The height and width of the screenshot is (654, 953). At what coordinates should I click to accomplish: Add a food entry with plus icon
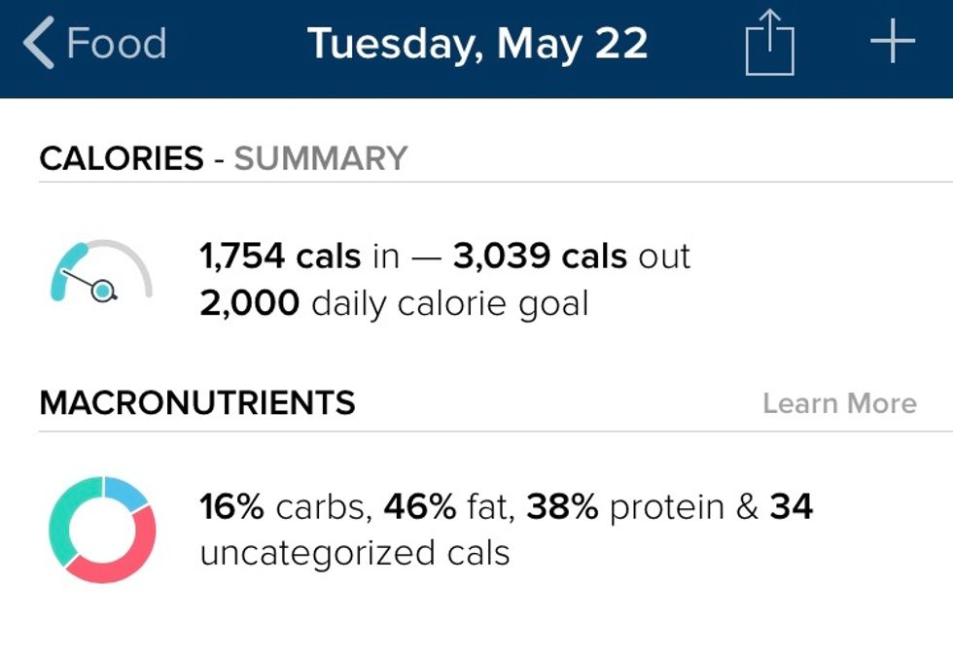(x=892, y=43)
